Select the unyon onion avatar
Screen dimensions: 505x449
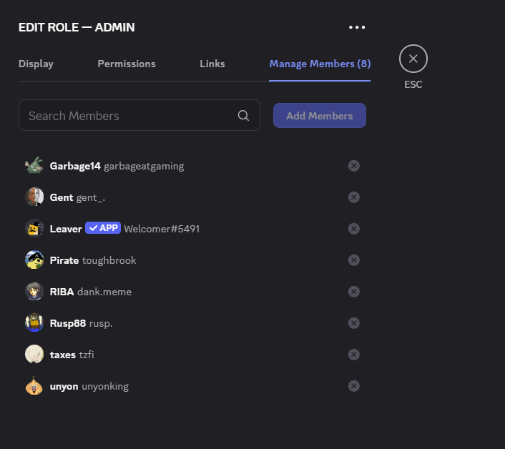34,386
